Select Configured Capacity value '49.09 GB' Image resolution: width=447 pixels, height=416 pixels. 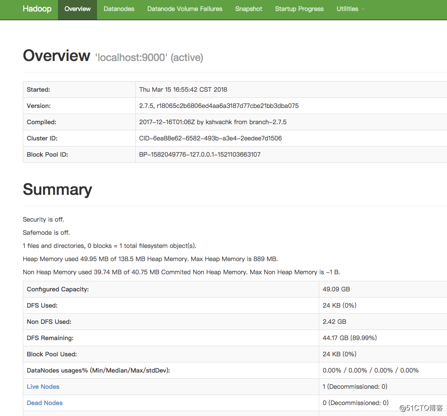click(x=336, y=289)
